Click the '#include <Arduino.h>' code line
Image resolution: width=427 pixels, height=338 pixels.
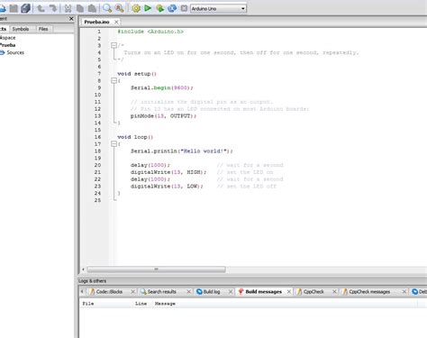150,32
